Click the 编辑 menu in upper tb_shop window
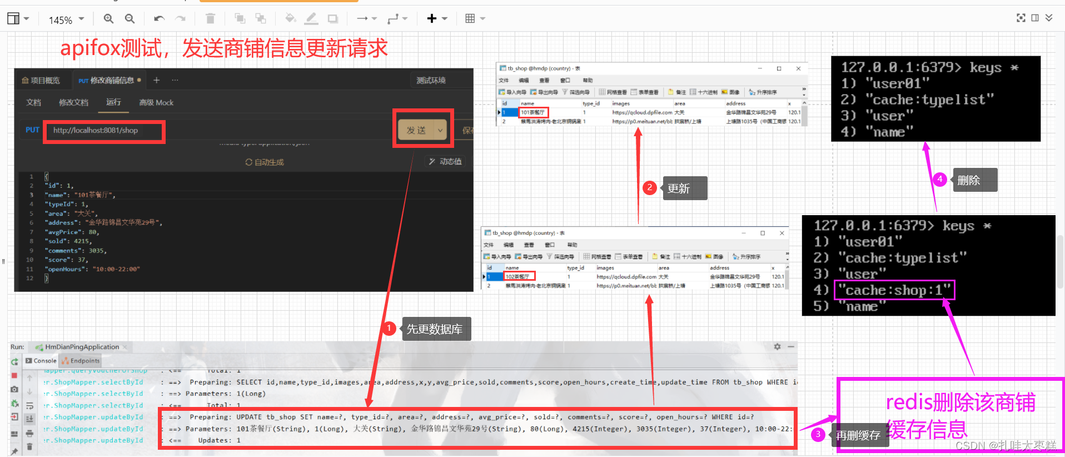This screenshot has height=457, width=1065. tap(524, 81)
